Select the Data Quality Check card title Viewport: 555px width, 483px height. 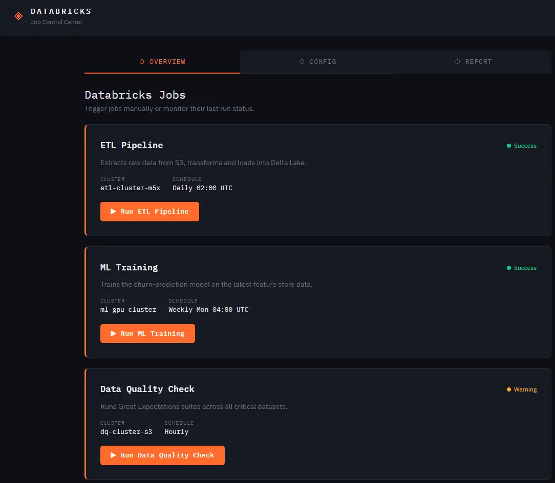click(x=147, y=389)
